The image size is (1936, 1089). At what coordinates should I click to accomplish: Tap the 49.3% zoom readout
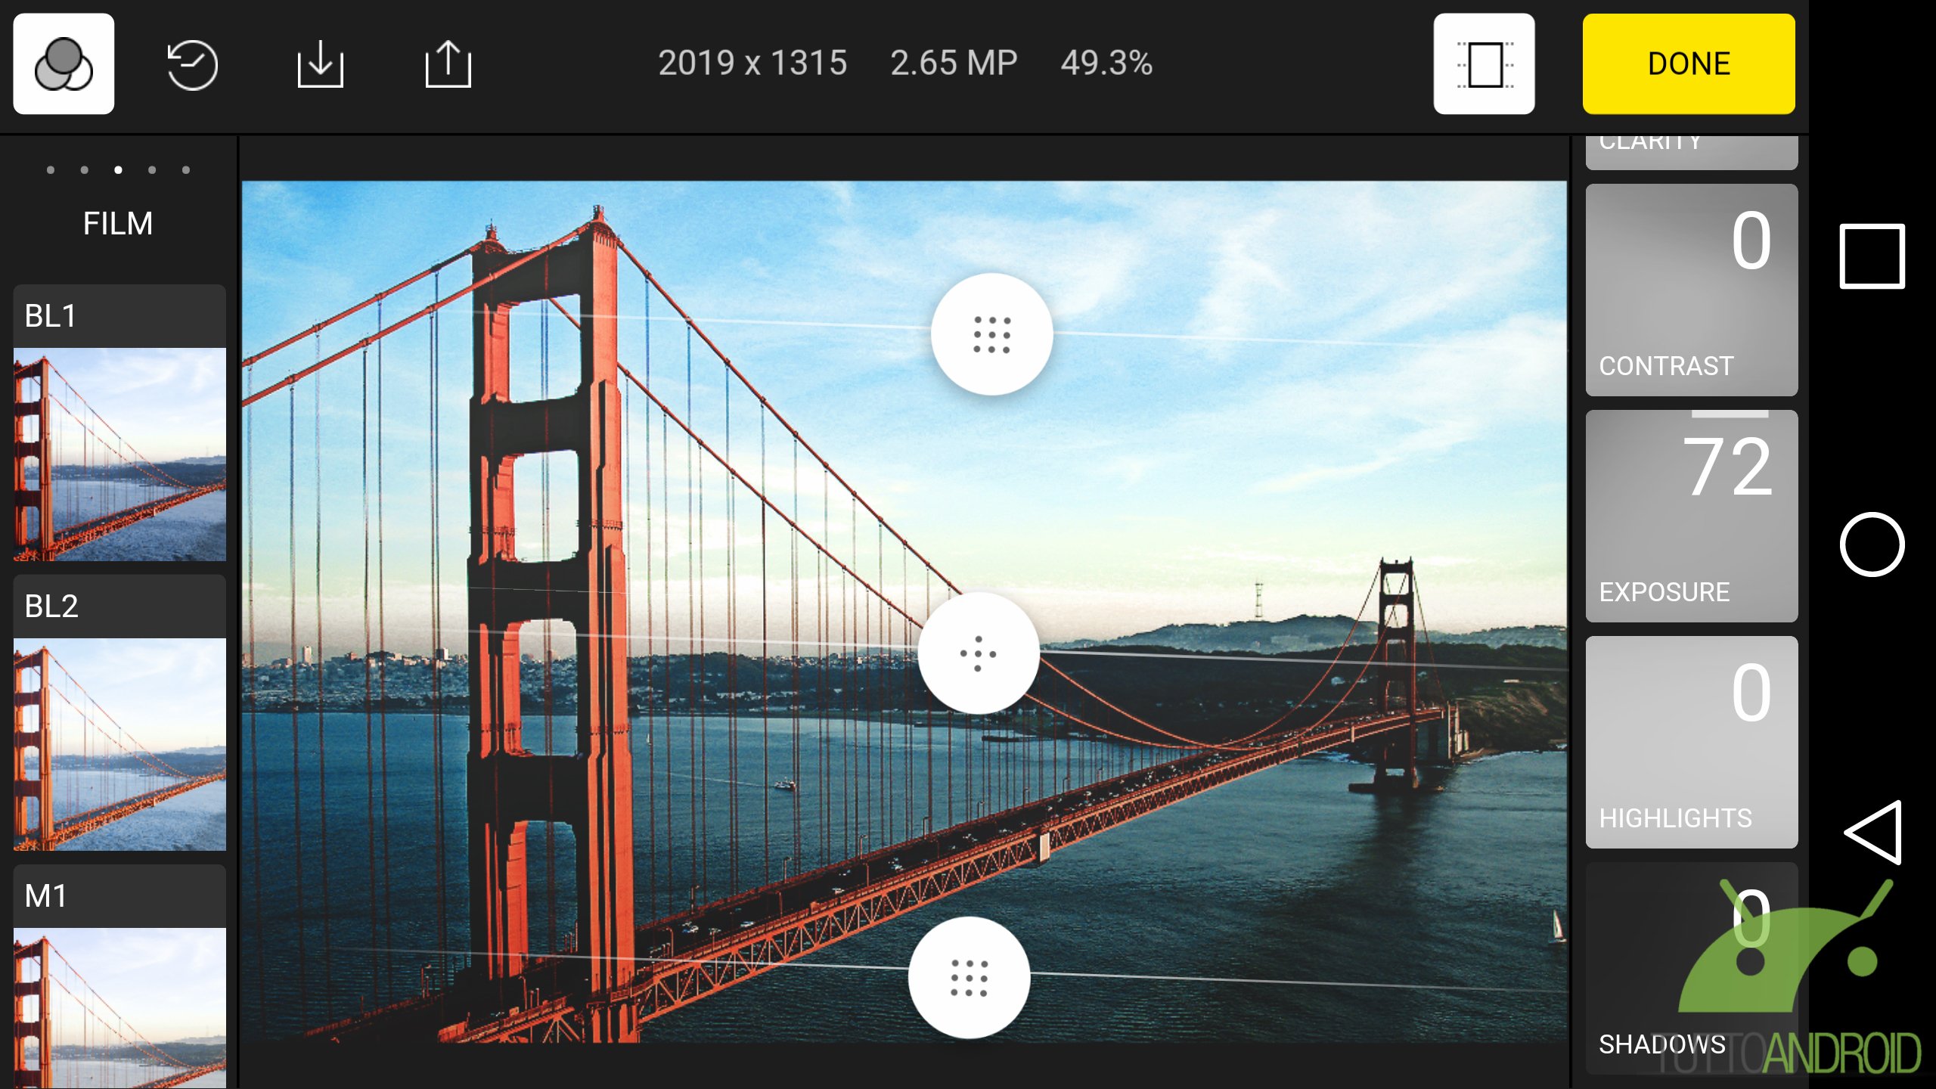(1106, 63)
